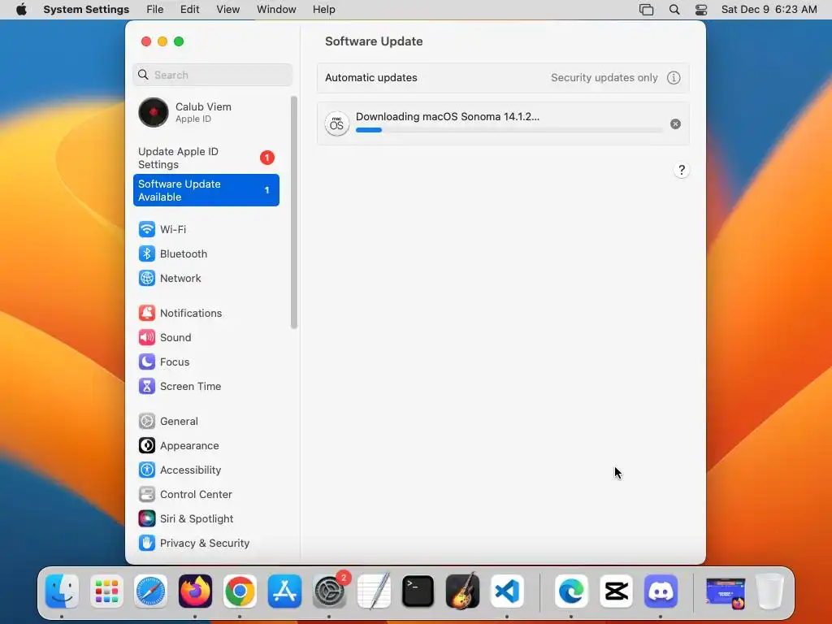Open Finder from the Dock
The height and width of the screenshot is (624, 832).
tap(62, 591)
